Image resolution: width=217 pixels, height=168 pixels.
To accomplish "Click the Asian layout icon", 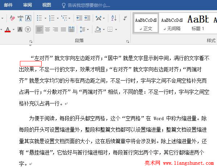I will tap(99, 18).
